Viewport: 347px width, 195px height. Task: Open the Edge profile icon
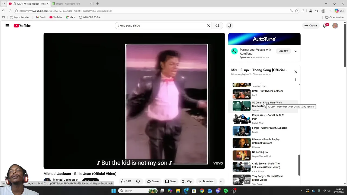(x=323, y=11)
